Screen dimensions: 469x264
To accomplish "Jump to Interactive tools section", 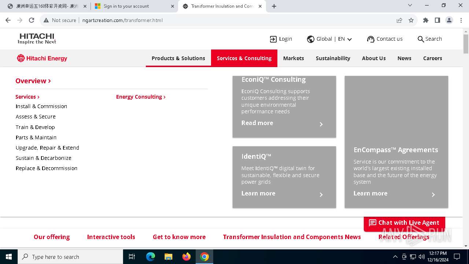I will click(111, 237).
